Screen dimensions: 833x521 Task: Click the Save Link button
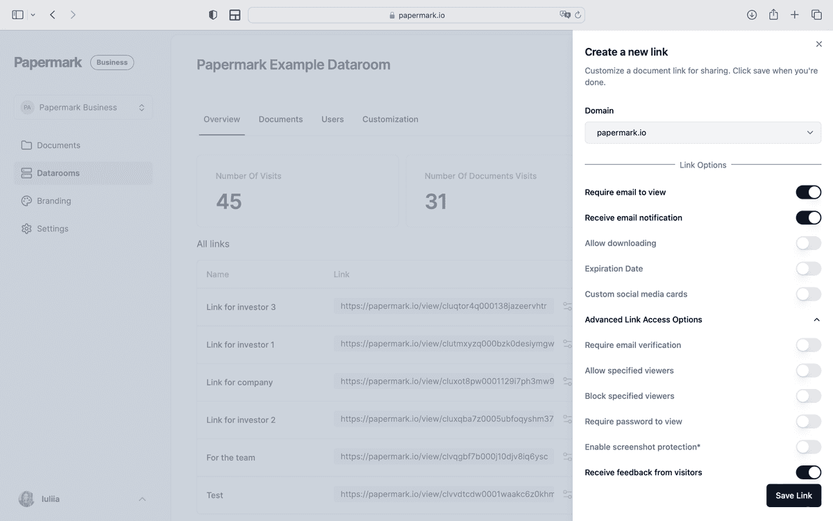[793, 495]
